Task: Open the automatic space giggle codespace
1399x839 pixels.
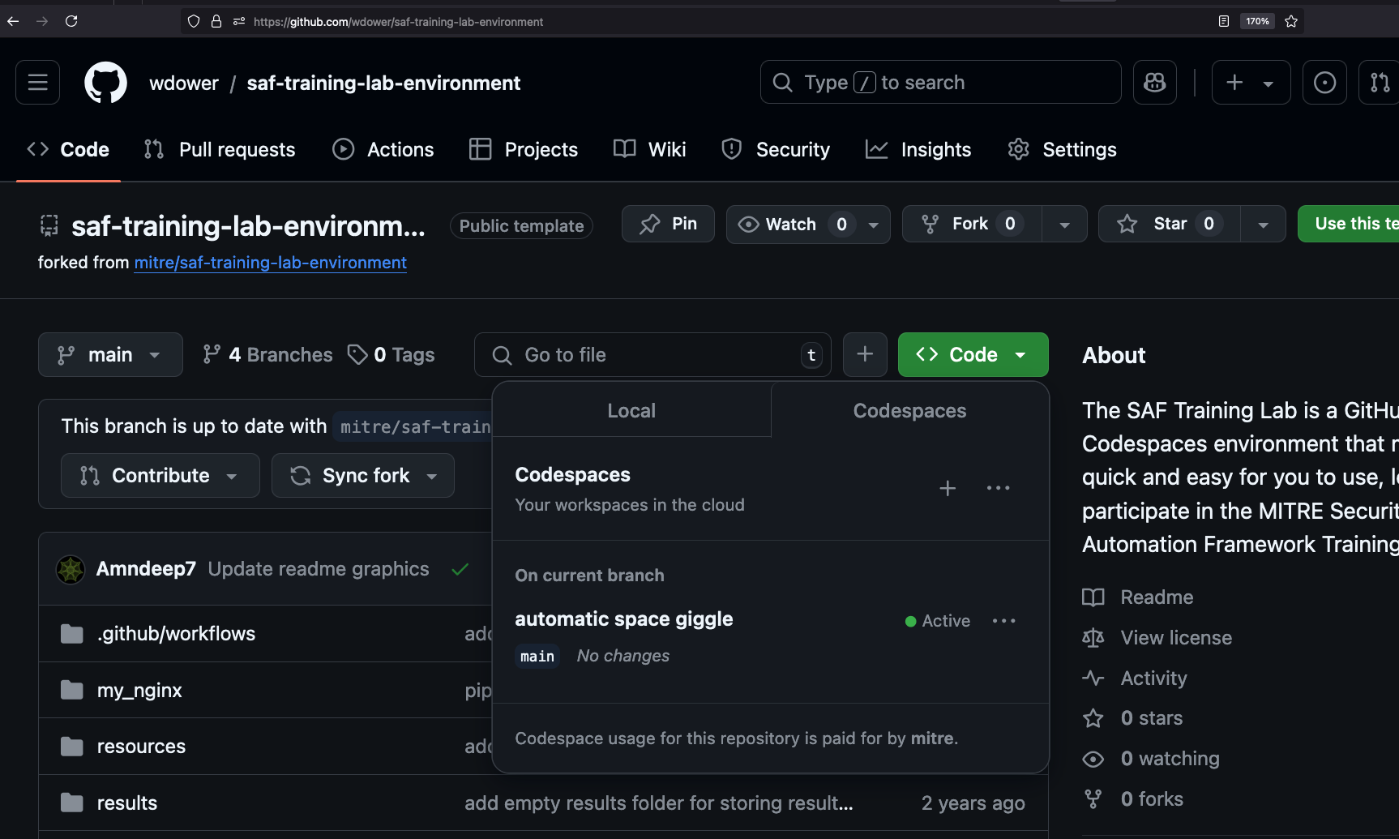Action: [x=624, y=619]
